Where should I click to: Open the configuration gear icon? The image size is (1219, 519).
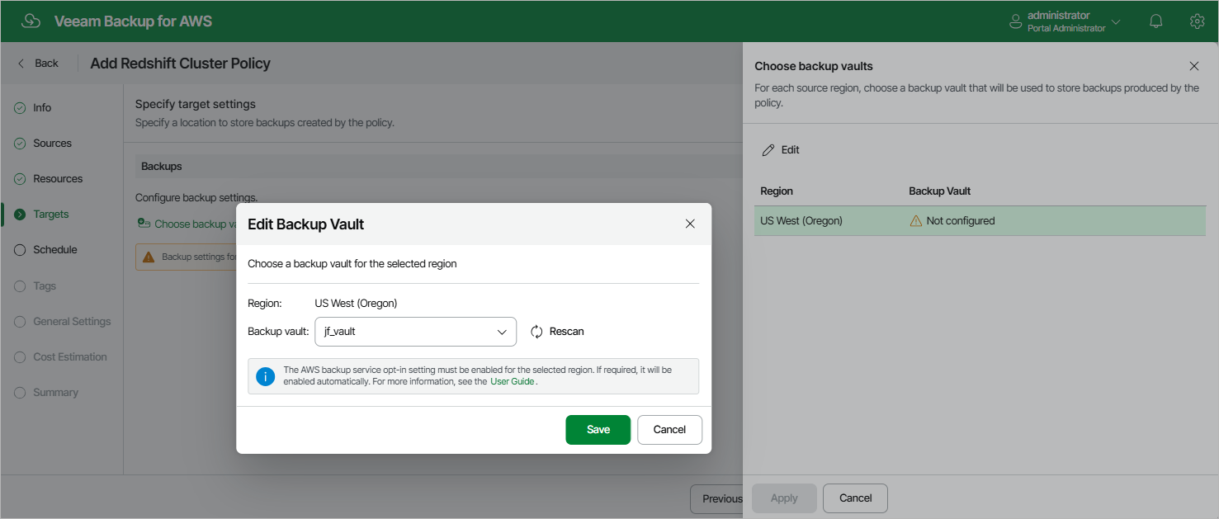click(1197, 21)
